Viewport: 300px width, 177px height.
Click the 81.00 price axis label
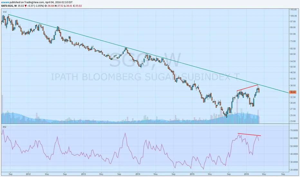tap(293, 34)
